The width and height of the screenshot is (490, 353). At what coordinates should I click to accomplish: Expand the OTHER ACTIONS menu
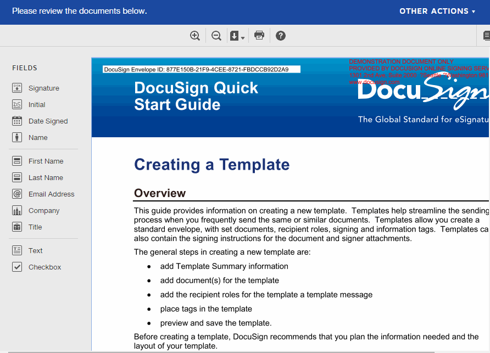[437, 11]
